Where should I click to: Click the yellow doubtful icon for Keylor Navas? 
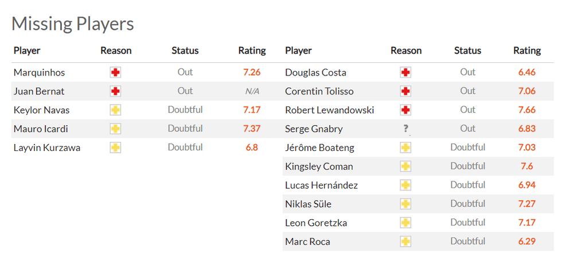116,110
